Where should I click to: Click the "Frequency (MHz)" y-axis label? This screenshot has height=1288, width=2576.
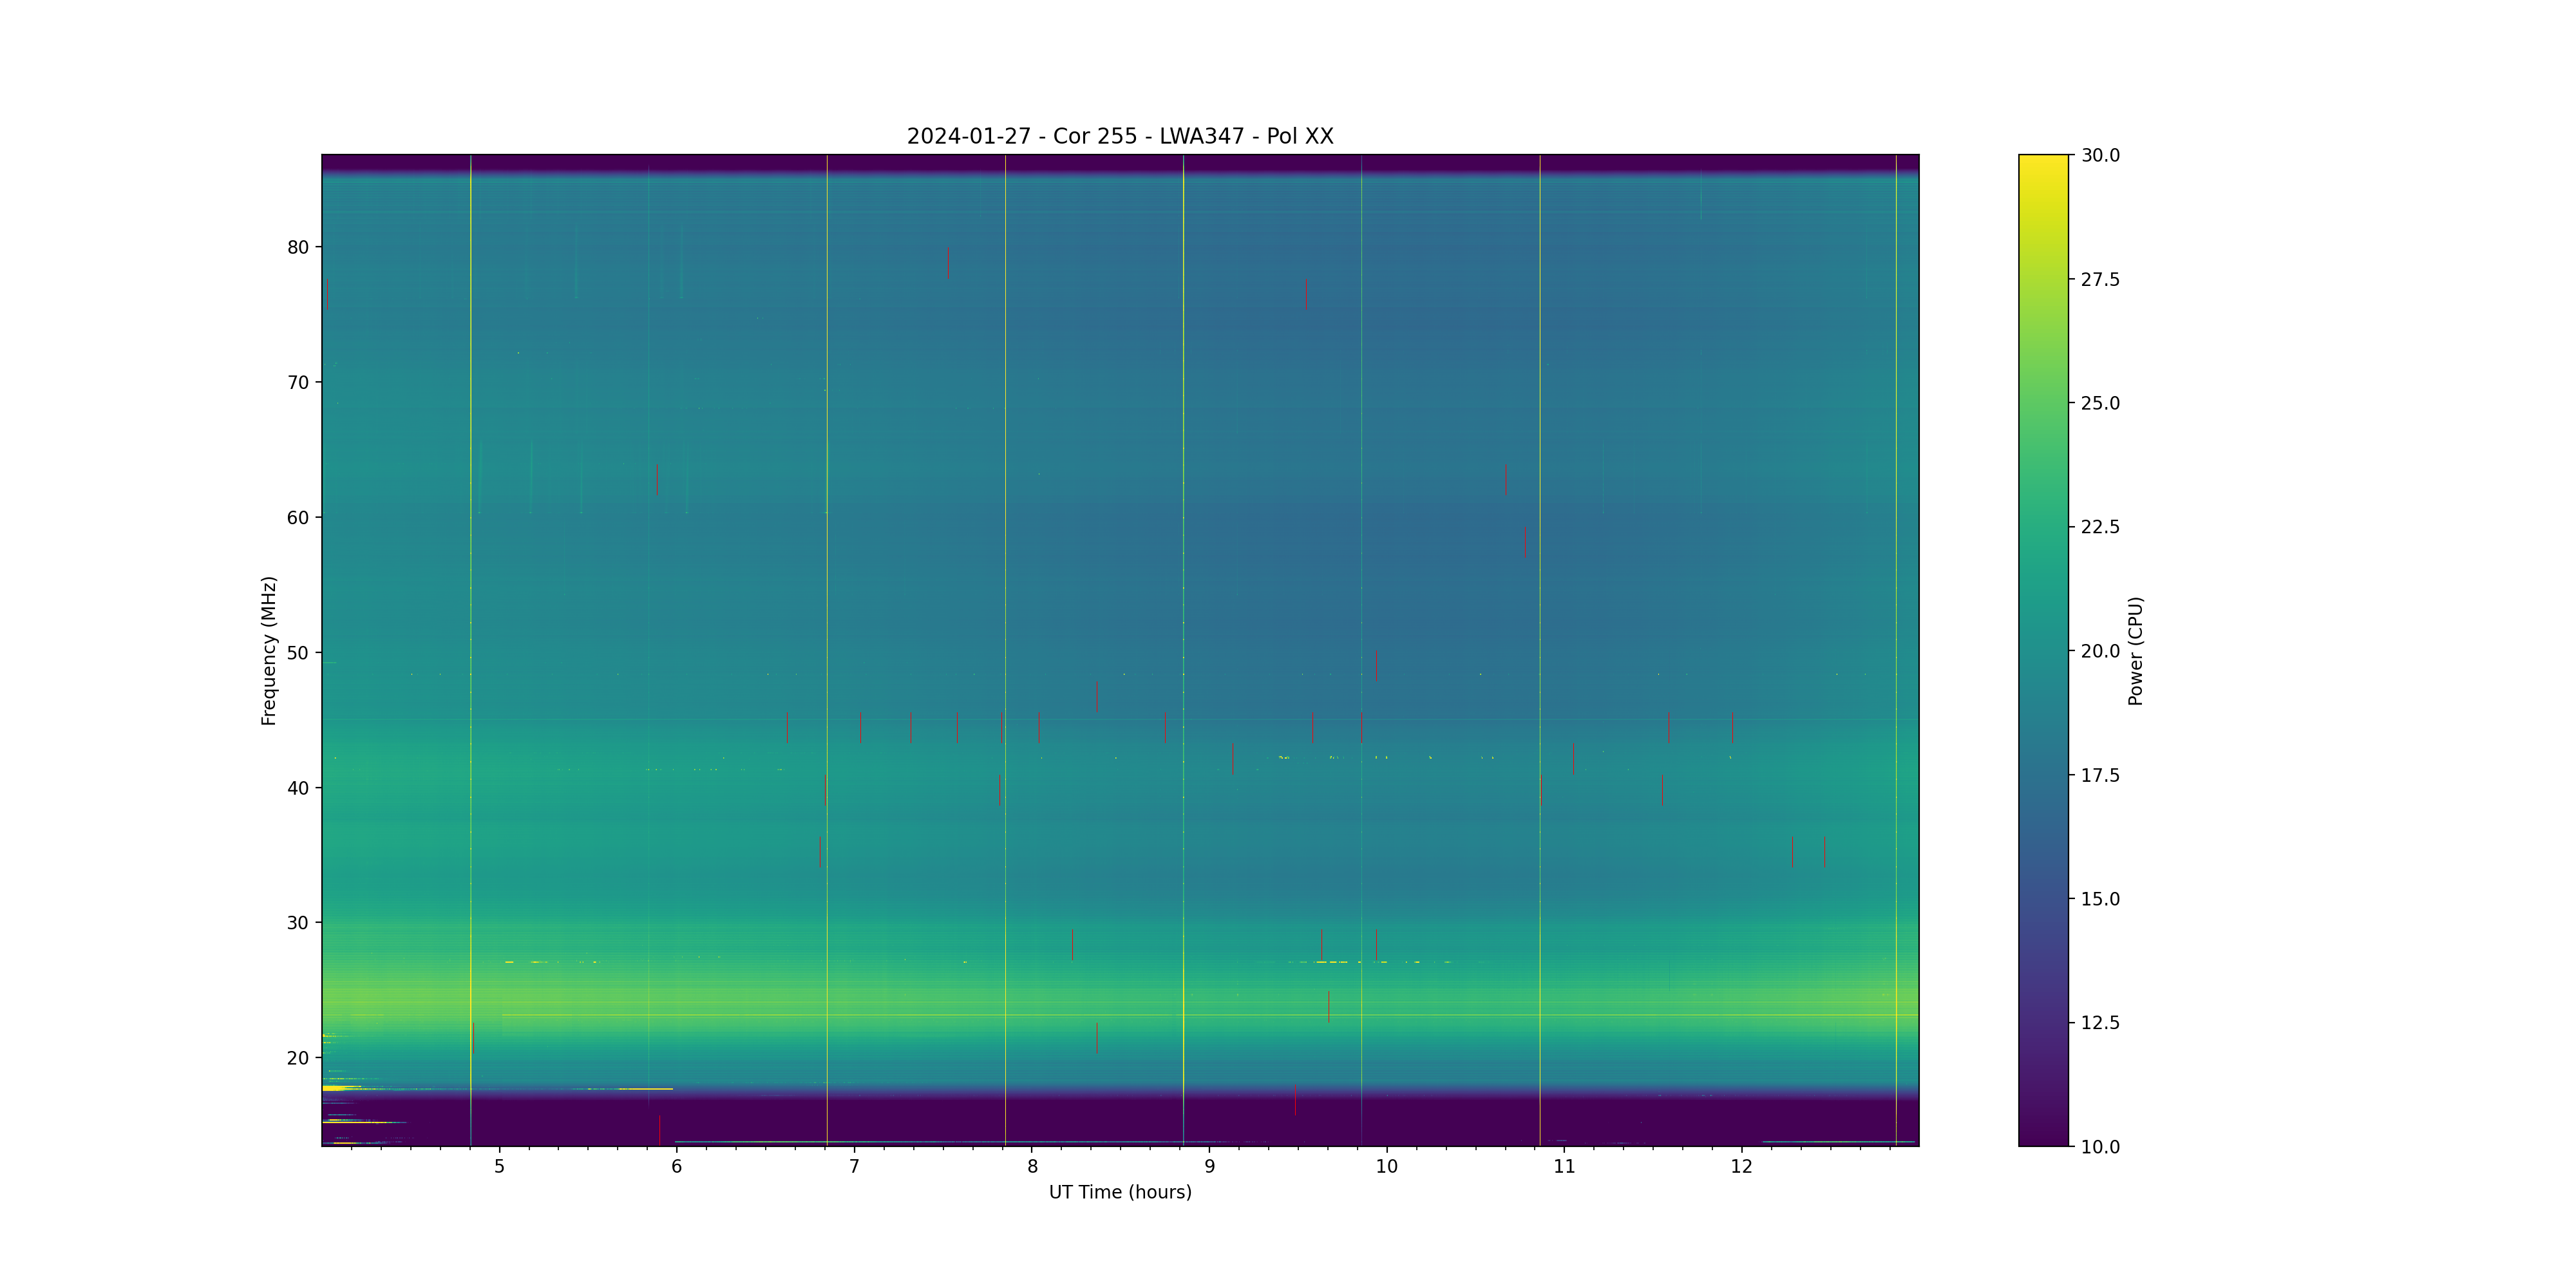pyautogui.click(x=268, y=650)
